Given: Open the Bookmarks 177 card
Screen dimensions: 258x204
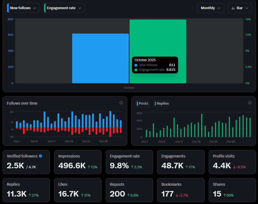Looking at the screenshot, I should click(181, 190).
